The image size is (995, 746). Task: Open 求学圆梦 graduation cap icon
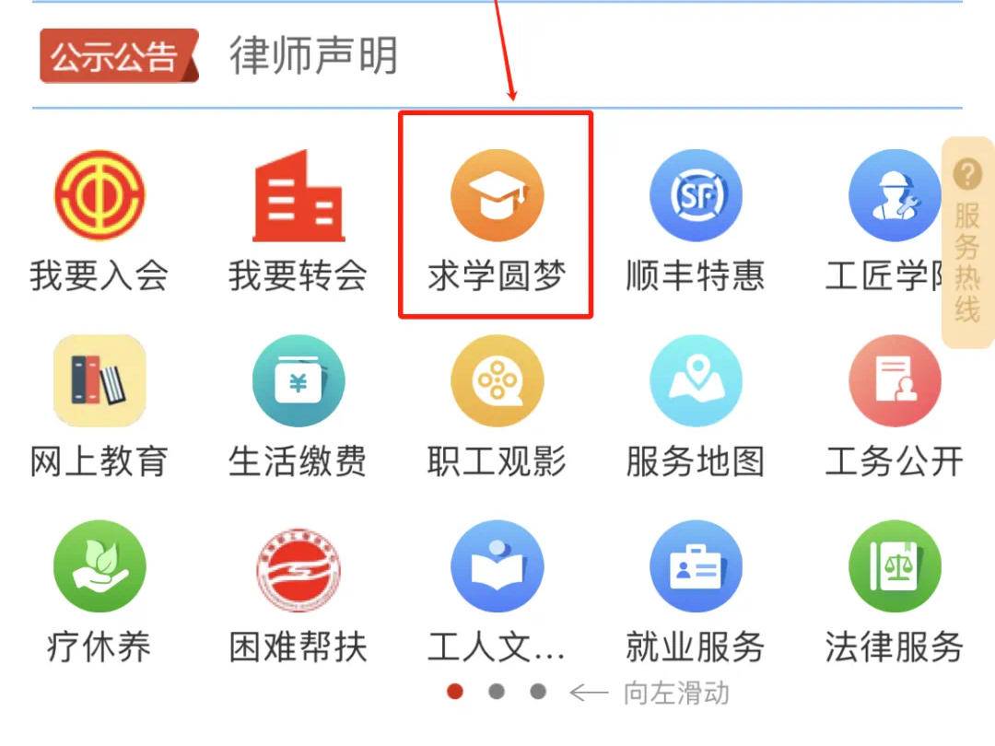pyautogui.click(x=497, y=195)
